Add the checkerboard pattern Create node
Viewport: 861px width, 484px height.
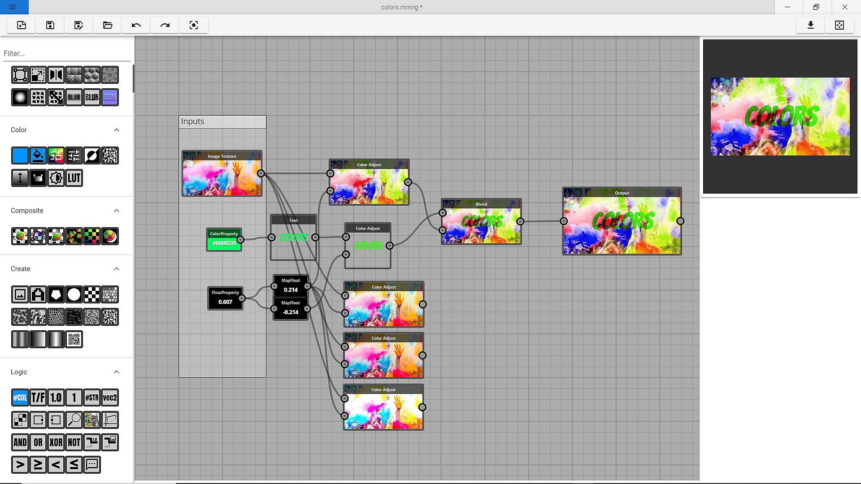92,294
